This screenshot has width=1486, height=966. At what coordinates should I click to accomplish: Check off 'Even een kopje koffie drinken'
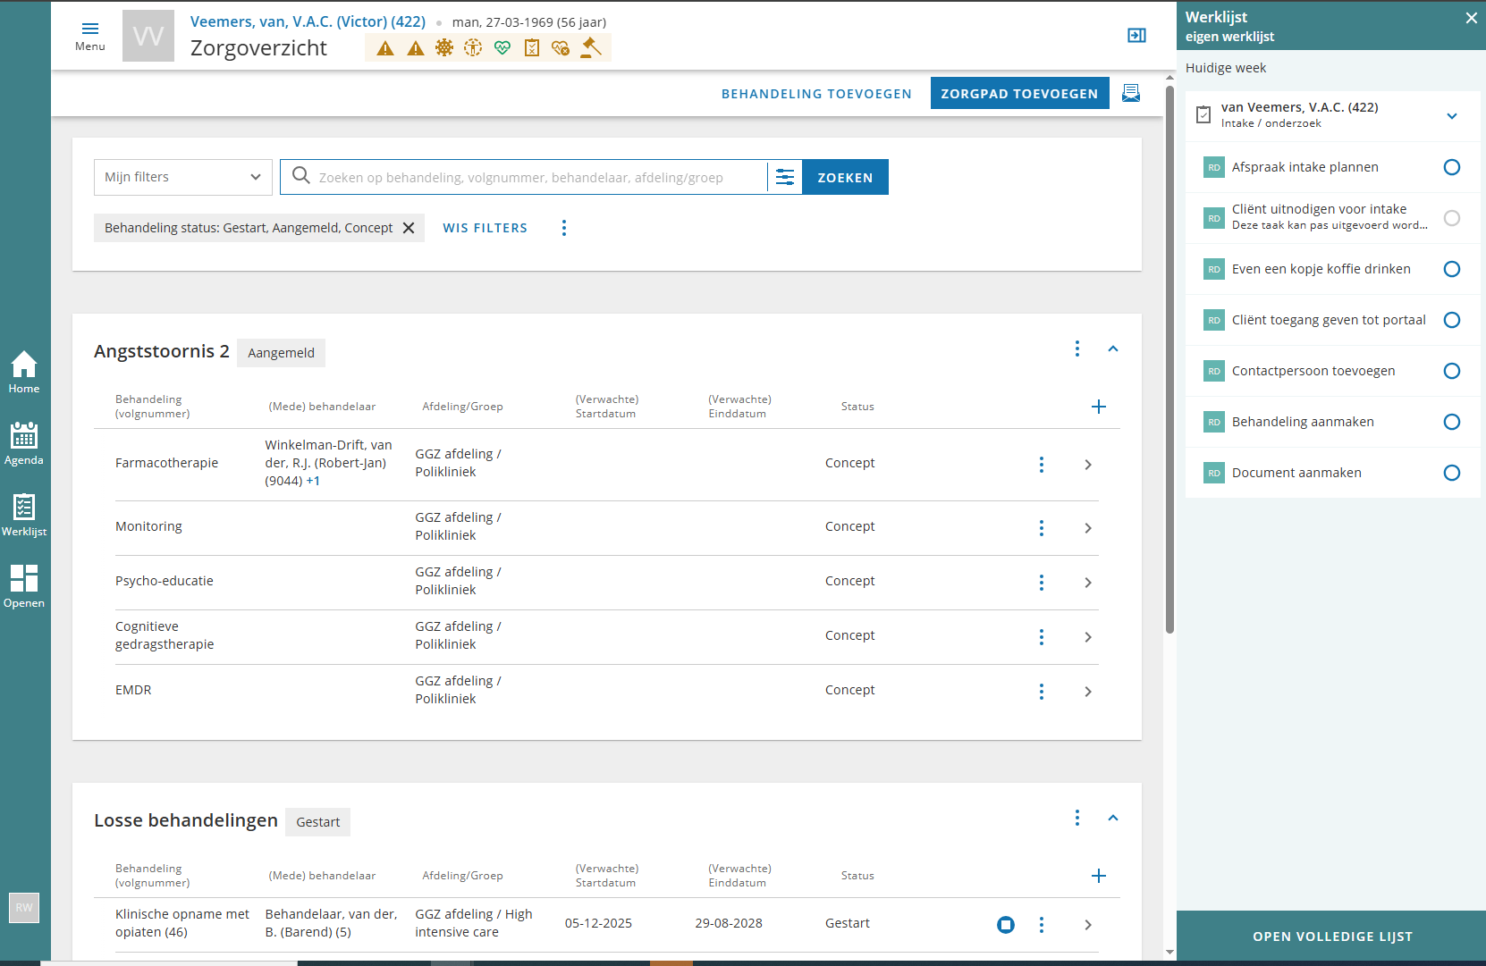tap(1452, 269)
